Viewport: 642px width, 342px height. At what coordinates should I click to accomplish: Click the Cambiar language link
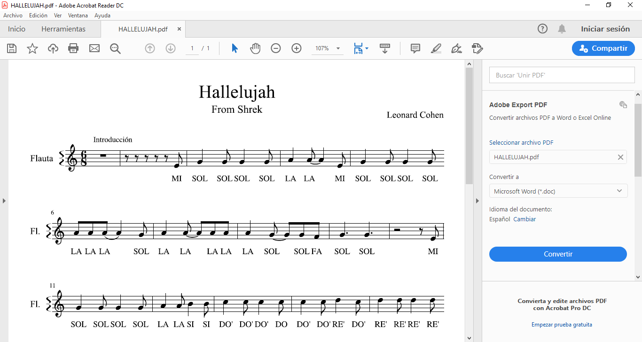coord(525,219)
